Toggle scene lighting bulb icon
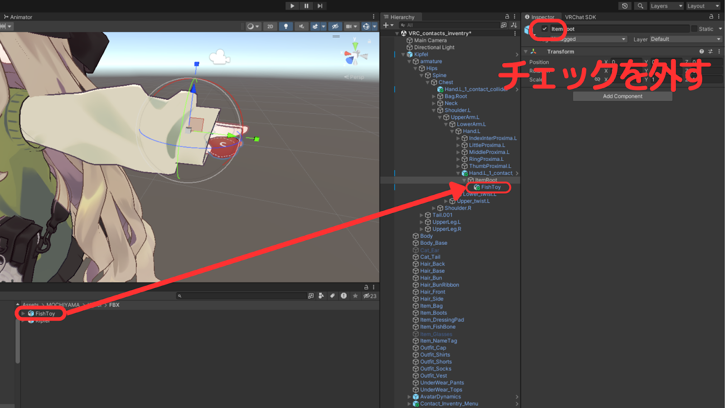The width and height of the screenshot is (725, 408). (285, 26)
